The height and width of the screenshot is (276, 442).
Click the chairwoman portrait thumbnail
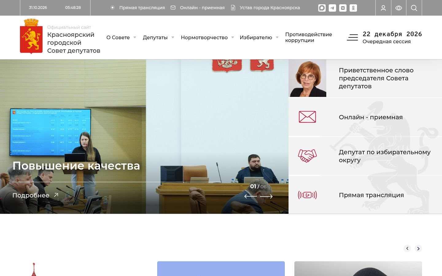(x=307, y=78)
